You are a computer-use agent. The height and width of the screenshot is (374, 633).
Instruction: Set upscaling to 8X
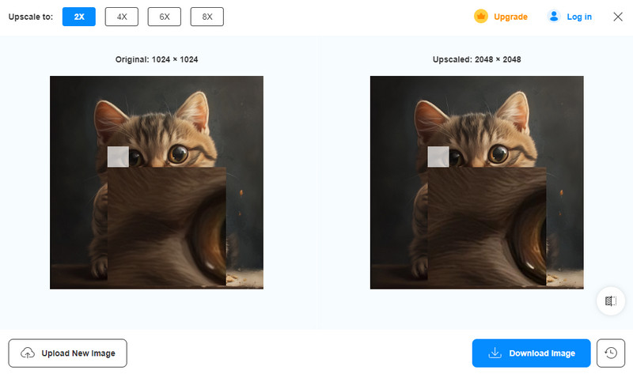(207, 17)
